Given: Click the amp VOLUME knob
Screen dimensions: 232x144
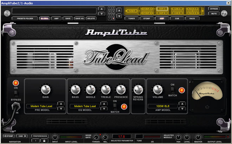Looking at the screenshot, I should click(x=157, y=90).
